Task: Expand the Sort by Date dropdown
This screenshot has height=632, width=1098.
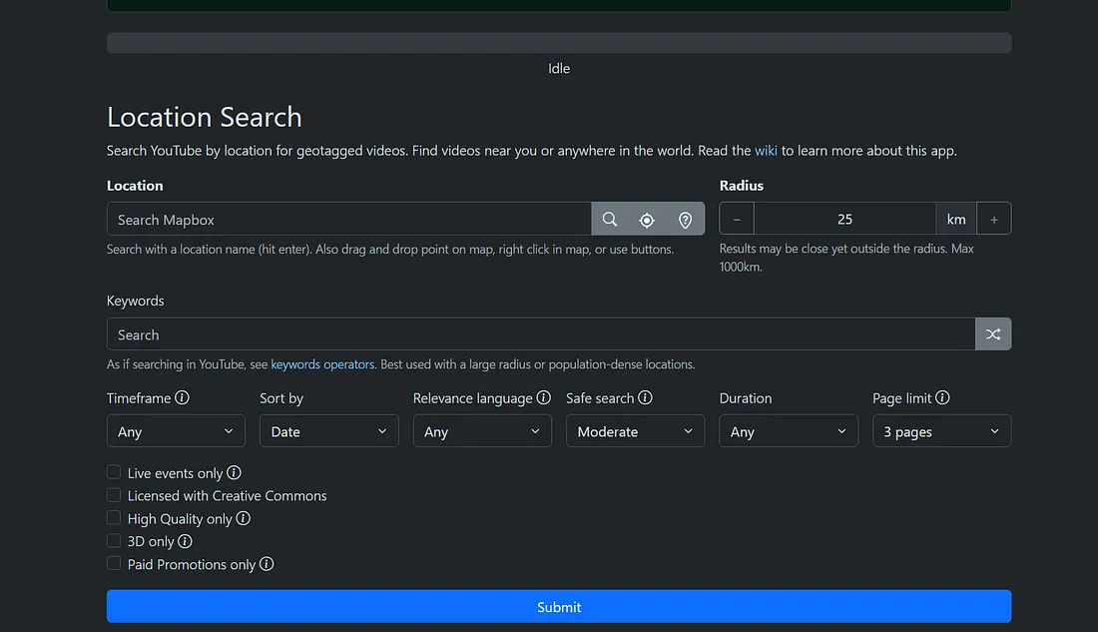Action: tap(328, 431)
